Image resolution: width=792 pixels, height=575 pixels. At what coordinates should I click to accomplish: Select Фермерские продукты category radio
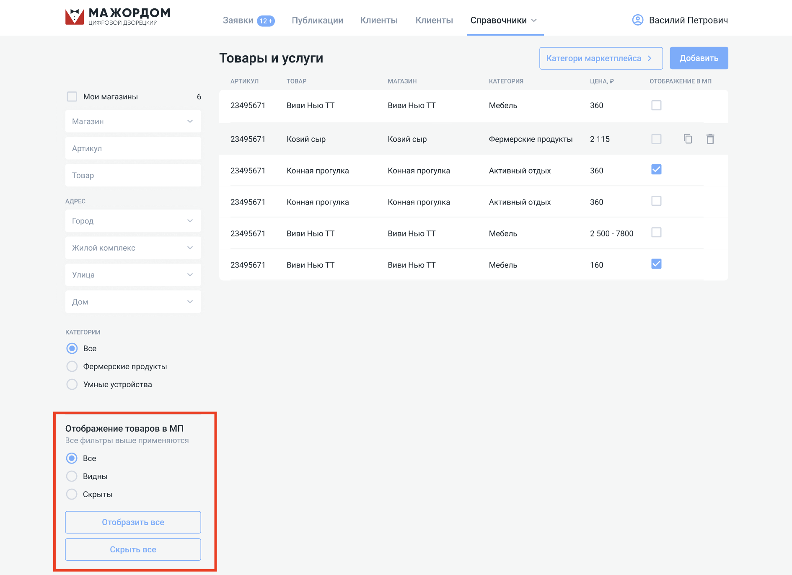coord(72,366)
